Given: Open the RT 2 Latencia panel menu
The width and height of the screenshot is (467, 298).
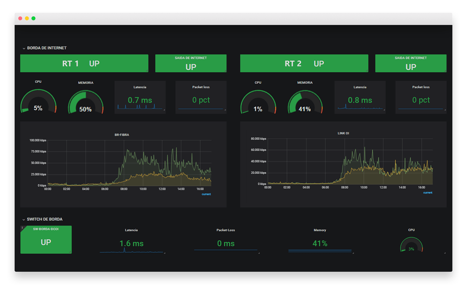Looking at the screenshot, I should (x=360, y=87).
